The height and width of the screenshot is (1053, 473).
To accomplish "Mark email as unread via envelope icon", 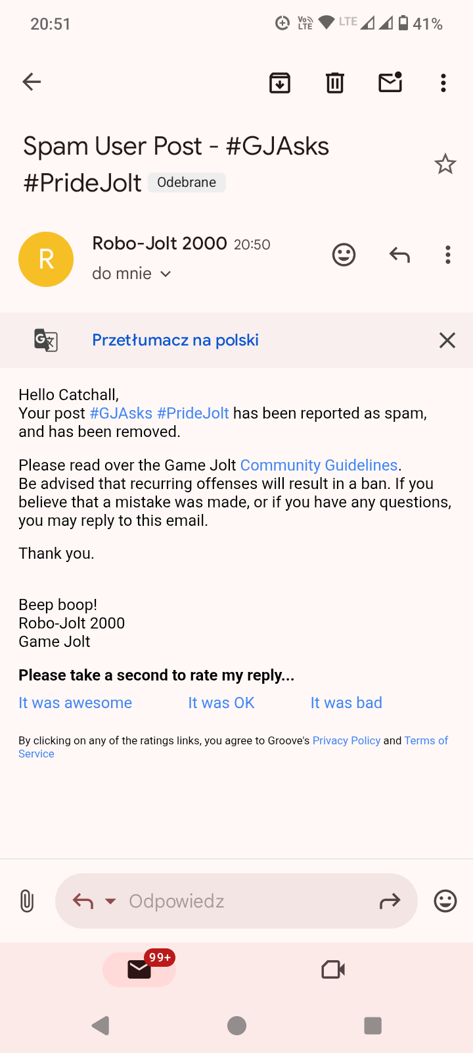I will point(390,82).
